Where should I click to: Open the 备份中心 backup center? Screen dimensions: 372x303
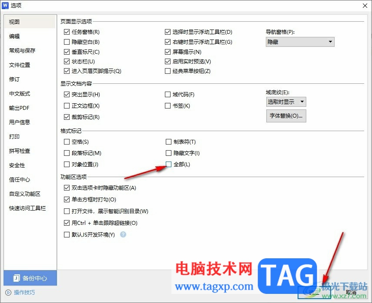tap(30, 278)
